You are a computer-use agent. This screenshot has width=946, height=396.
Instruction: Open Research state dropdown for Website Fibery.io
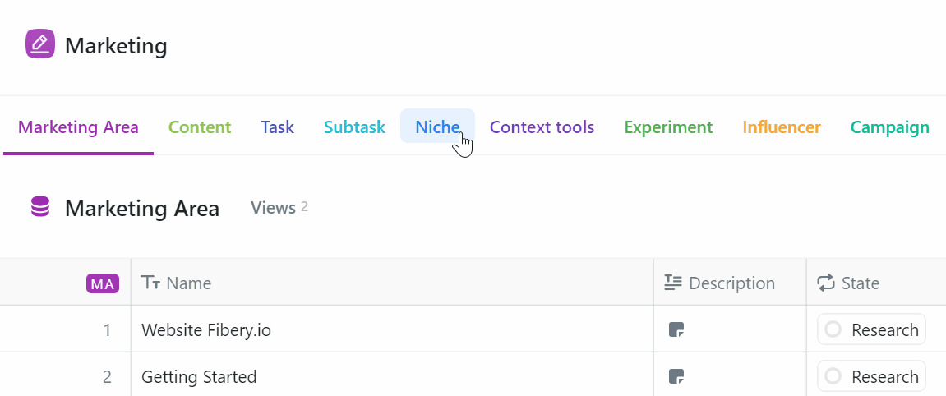point(871,330)
